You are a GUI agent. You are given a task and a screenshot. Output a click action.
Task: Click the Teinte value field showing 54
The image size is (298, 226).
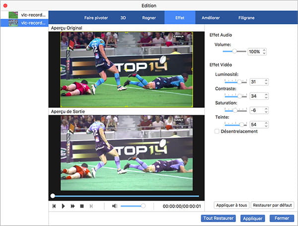(257, 125)
